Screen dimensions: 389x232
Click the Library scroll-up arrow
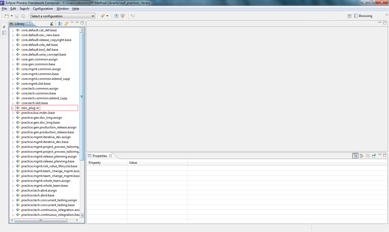[82, 30]
